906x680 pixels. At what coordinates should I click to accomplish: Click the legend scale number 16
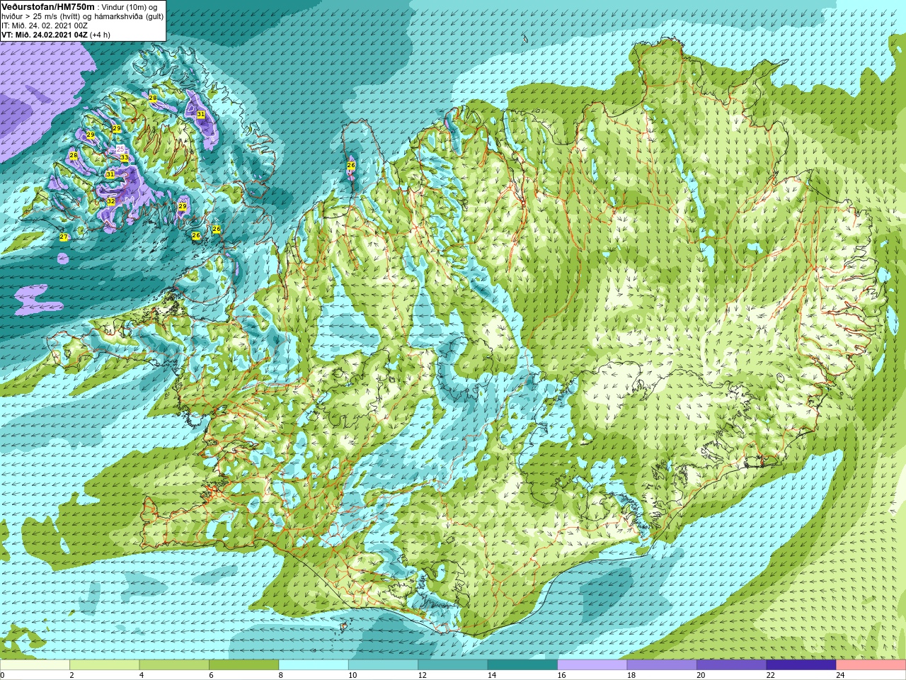562,675
